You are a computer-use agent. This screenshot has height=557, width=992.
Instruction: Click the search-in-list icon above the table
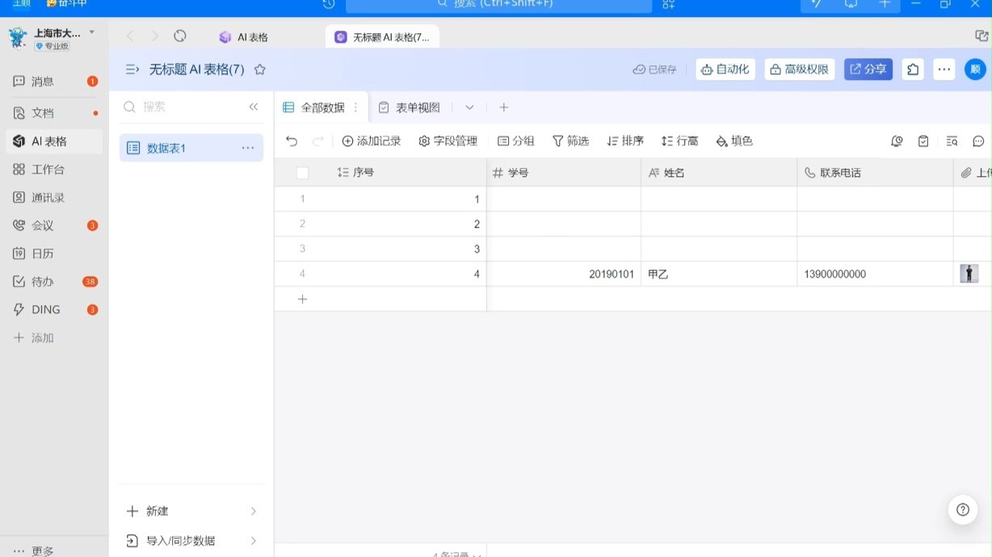coord(952,140)
